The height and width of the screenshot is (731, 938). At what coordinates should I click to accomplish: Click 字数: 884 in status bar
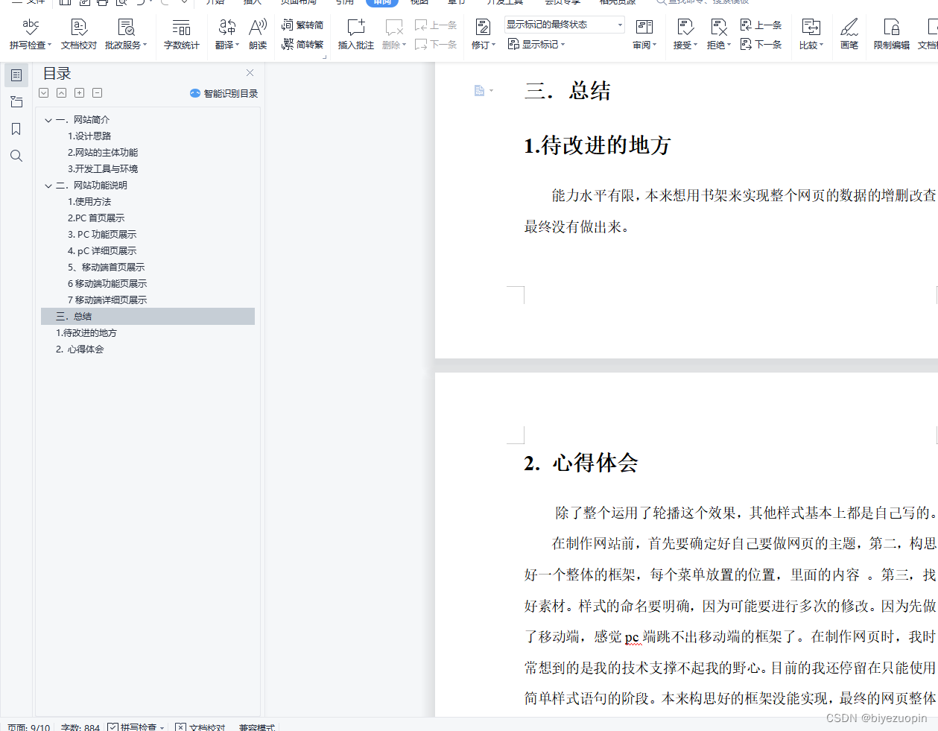(80, 727)
